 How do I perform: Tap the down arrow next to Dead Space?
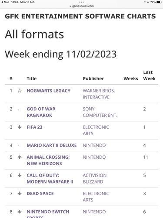tap(20, 194)
